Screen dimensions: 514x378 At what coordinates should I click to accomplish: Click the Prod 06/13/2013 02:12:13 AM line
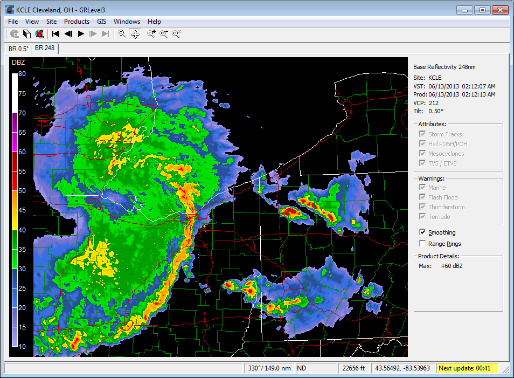tap(454, 94)
